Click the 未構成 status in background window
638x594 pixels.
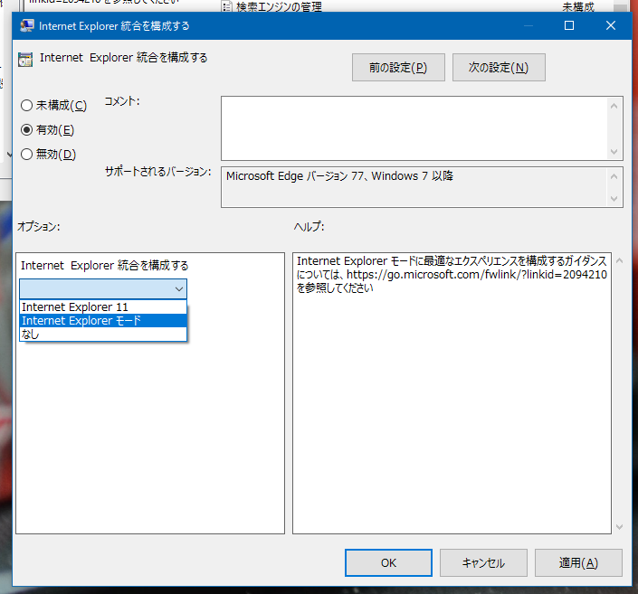pos(578,6)
